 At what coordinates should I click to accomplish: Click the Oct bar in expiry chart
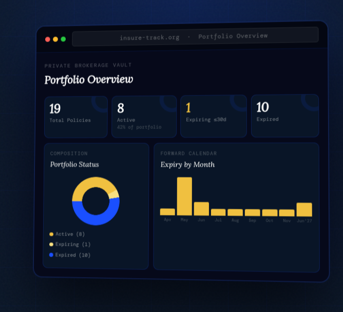click(270, 213)
